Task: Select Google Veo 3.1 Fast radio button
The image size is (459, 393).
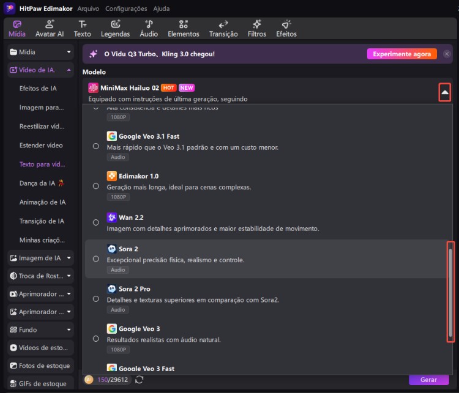Action: tap(96, 147)
